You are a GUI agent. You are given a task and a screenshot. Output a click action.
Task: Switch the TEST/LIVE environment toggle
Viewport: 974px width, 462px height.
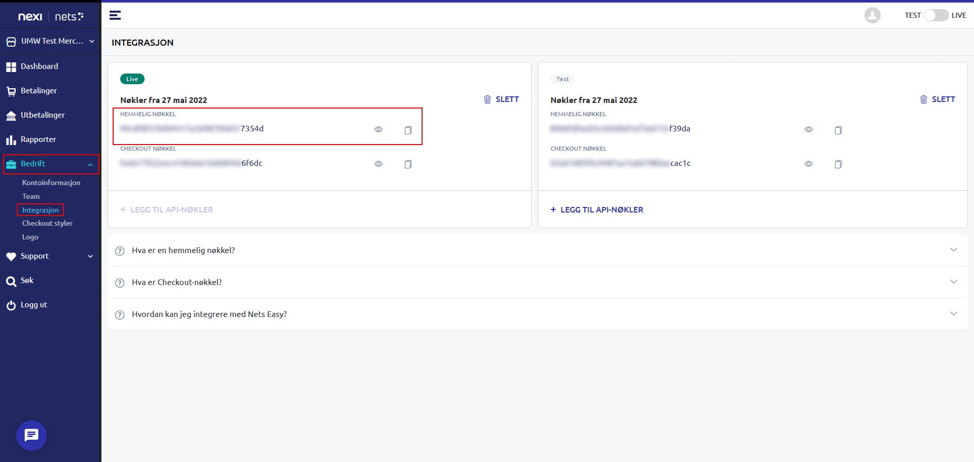(x=935, y=15)
